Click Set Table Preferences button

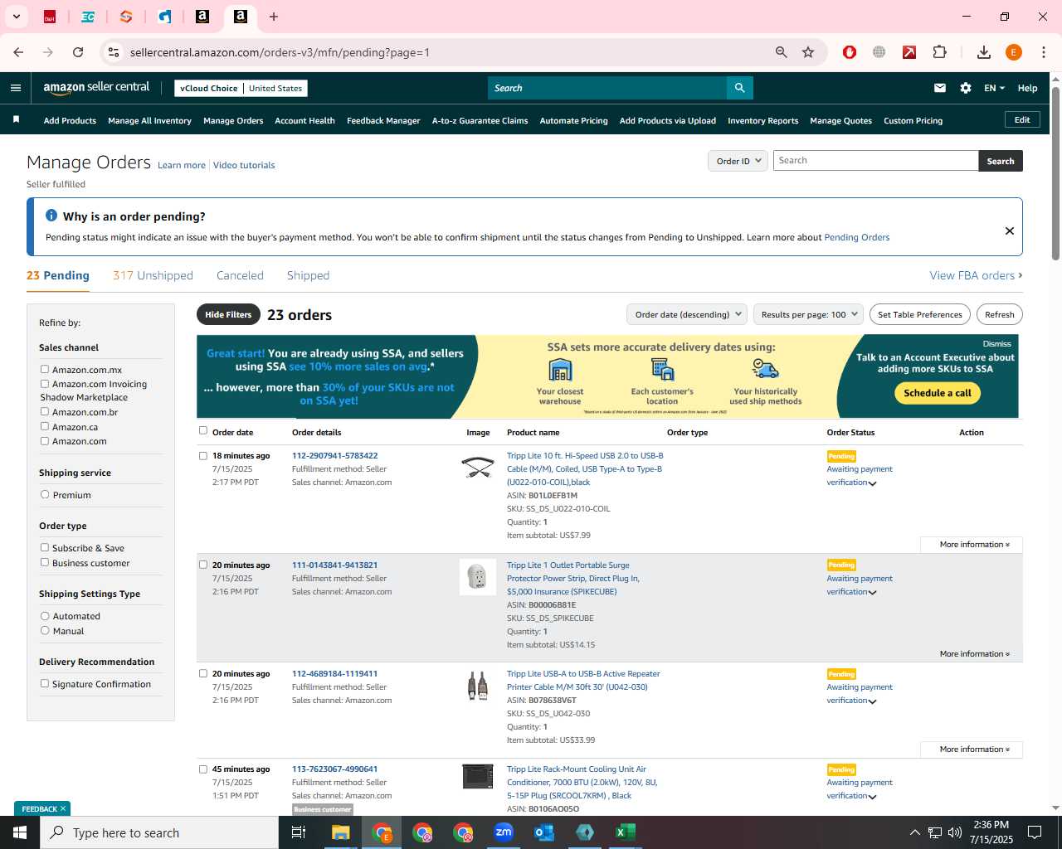tap(920, 314)
